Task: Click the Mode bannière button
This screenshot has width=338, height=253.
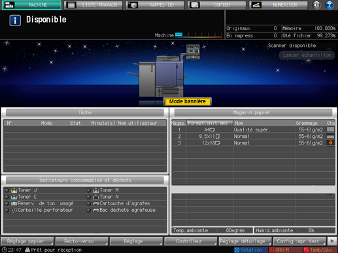Action: point(188,101)
